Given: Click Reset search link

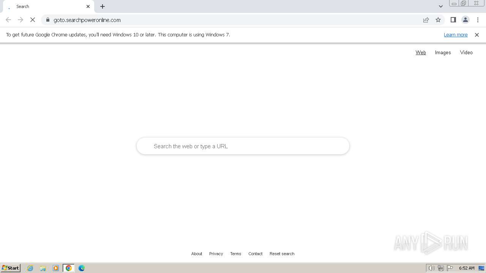Looking at the screenshot, I should point(282,254).
